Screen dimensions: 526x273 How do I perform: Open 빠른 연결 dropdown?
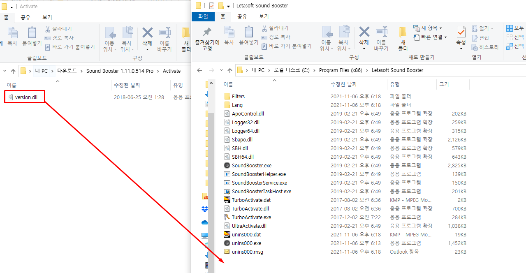coord(431,37)
